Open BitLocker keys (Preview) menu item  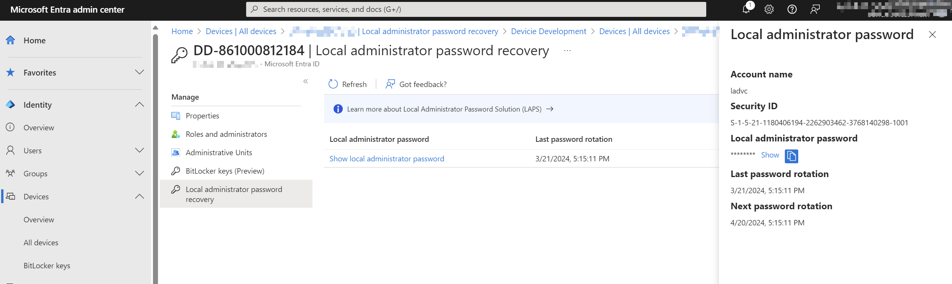click(x=225, y=171)
